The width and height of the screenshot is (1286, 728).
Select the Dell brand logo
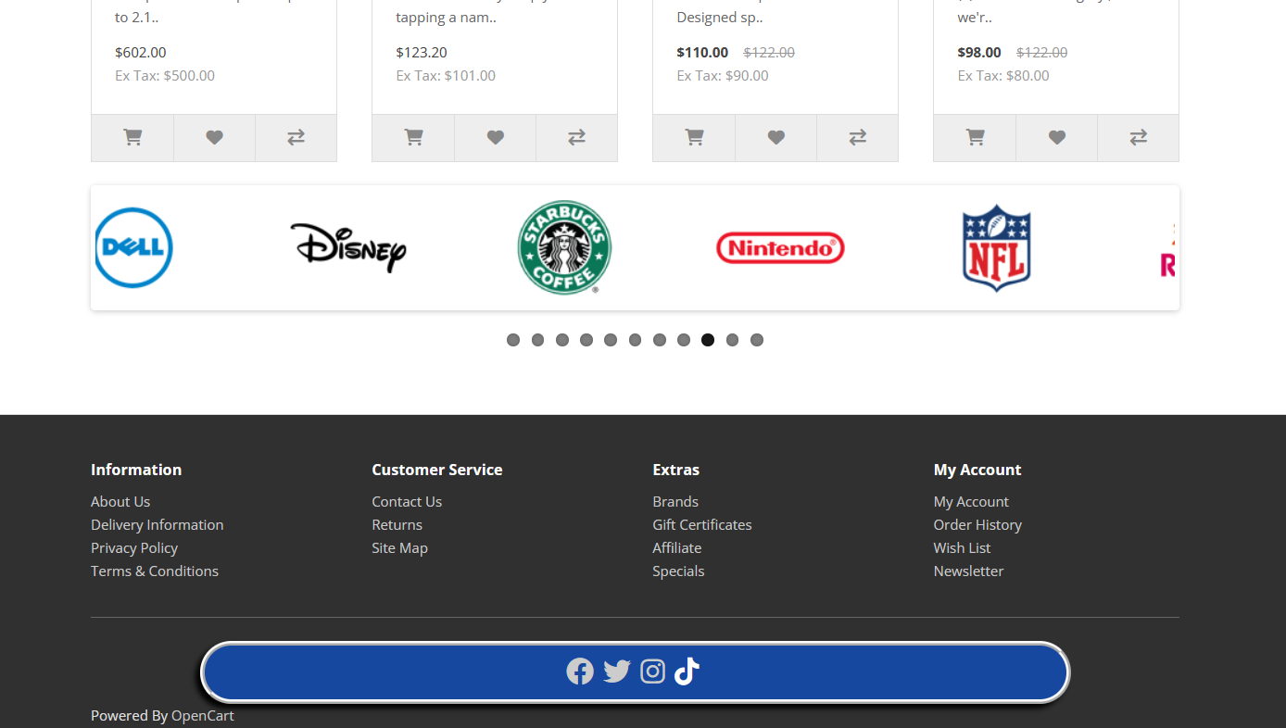click(134, 247)
